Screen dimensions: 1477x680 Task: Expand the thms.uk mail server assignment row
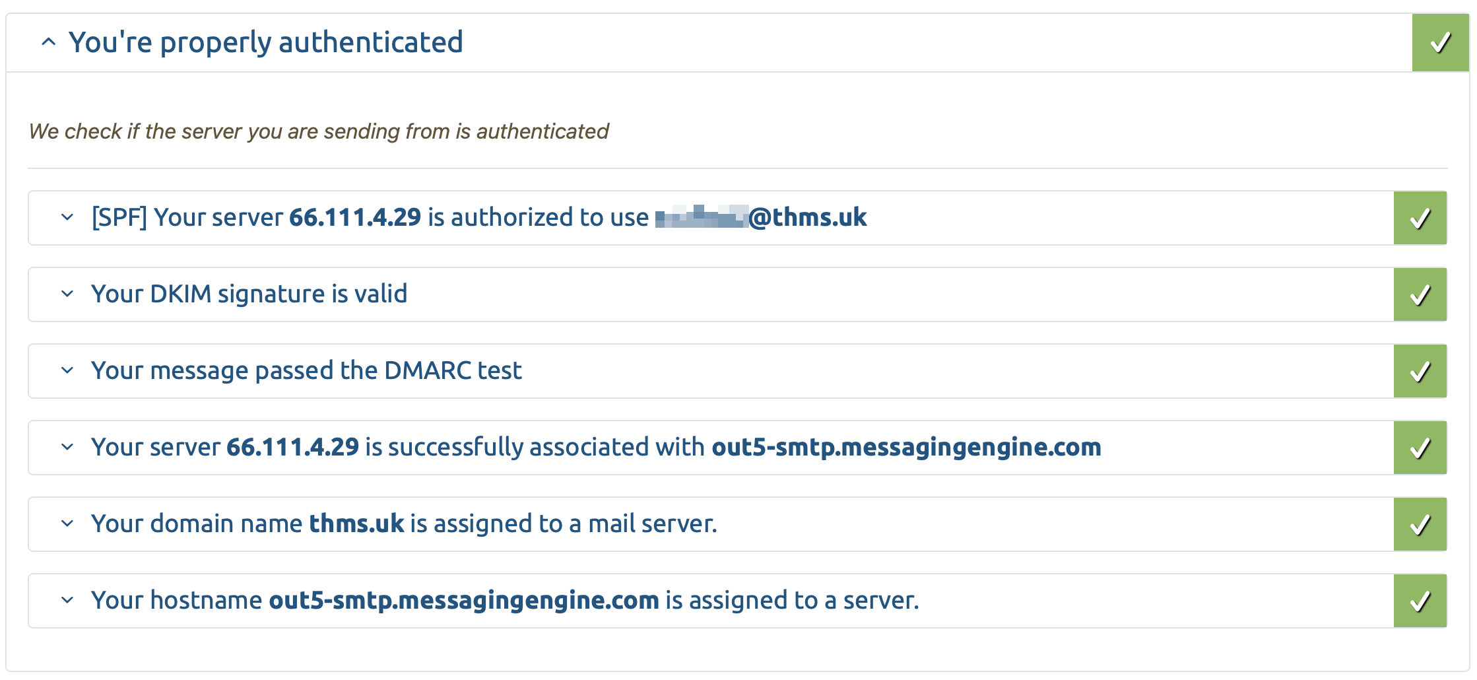pyautogui.click(x=66, y=524)
